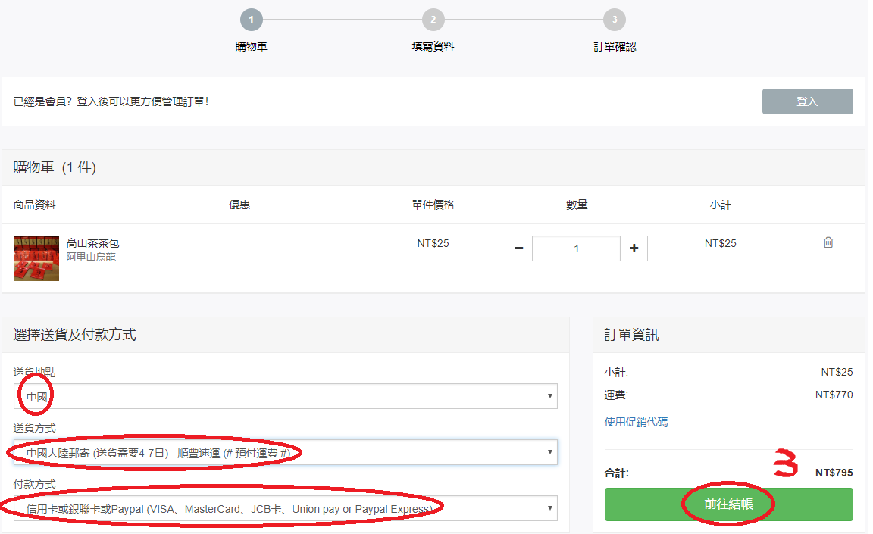
Task: Click the 登入 login button
Action: (807, 101)
